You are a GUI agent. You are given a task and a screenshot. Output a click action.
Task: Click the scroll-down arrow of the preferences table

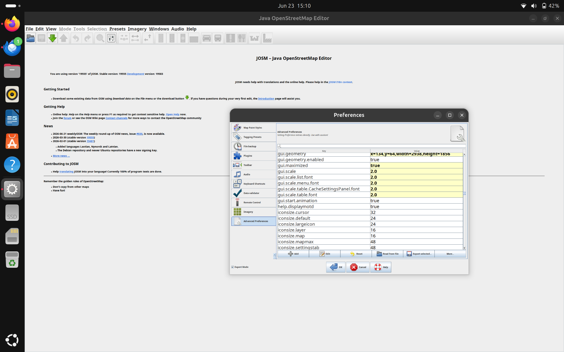(x=464, y=248)
